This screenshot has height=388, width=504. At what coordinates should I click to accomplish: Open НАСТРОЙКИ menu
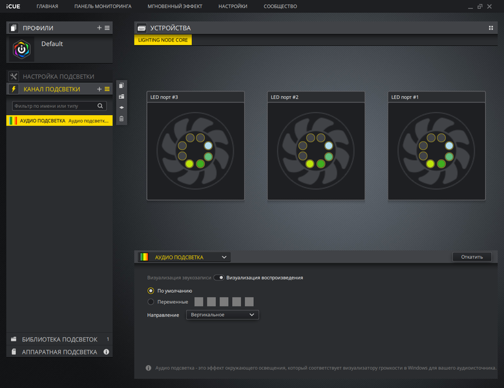pos(233,6)
